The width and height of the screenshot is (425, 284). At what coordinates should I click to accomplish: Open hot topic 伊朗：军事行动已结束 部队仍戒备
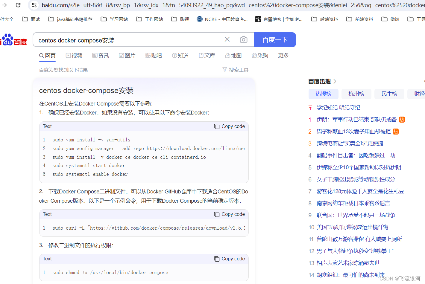click(357, 120)
